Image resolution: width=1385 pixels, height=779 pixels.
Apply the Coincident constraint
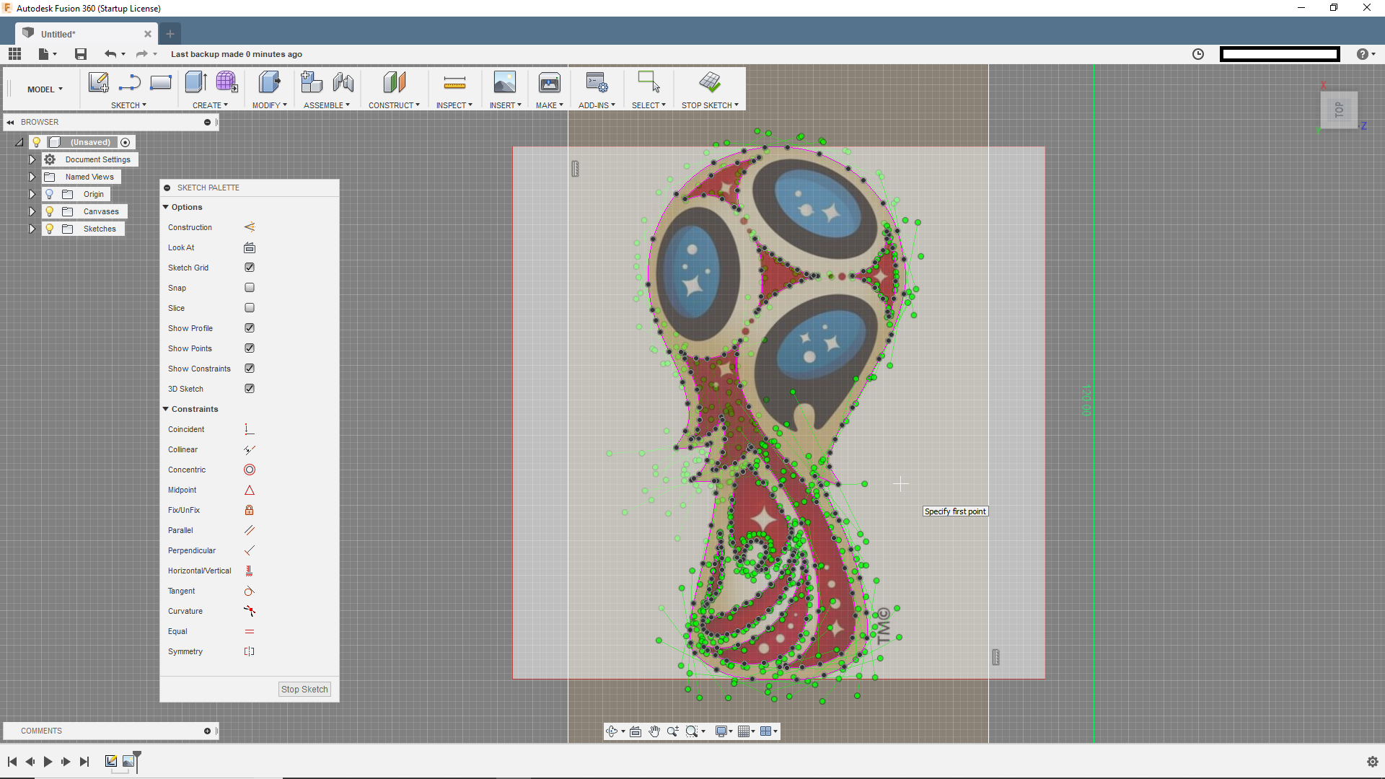pos(250,429)
